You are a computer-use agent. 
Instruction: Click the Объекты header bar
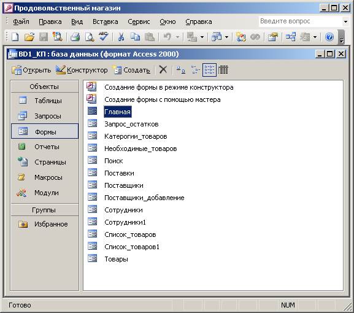point(44,87)
